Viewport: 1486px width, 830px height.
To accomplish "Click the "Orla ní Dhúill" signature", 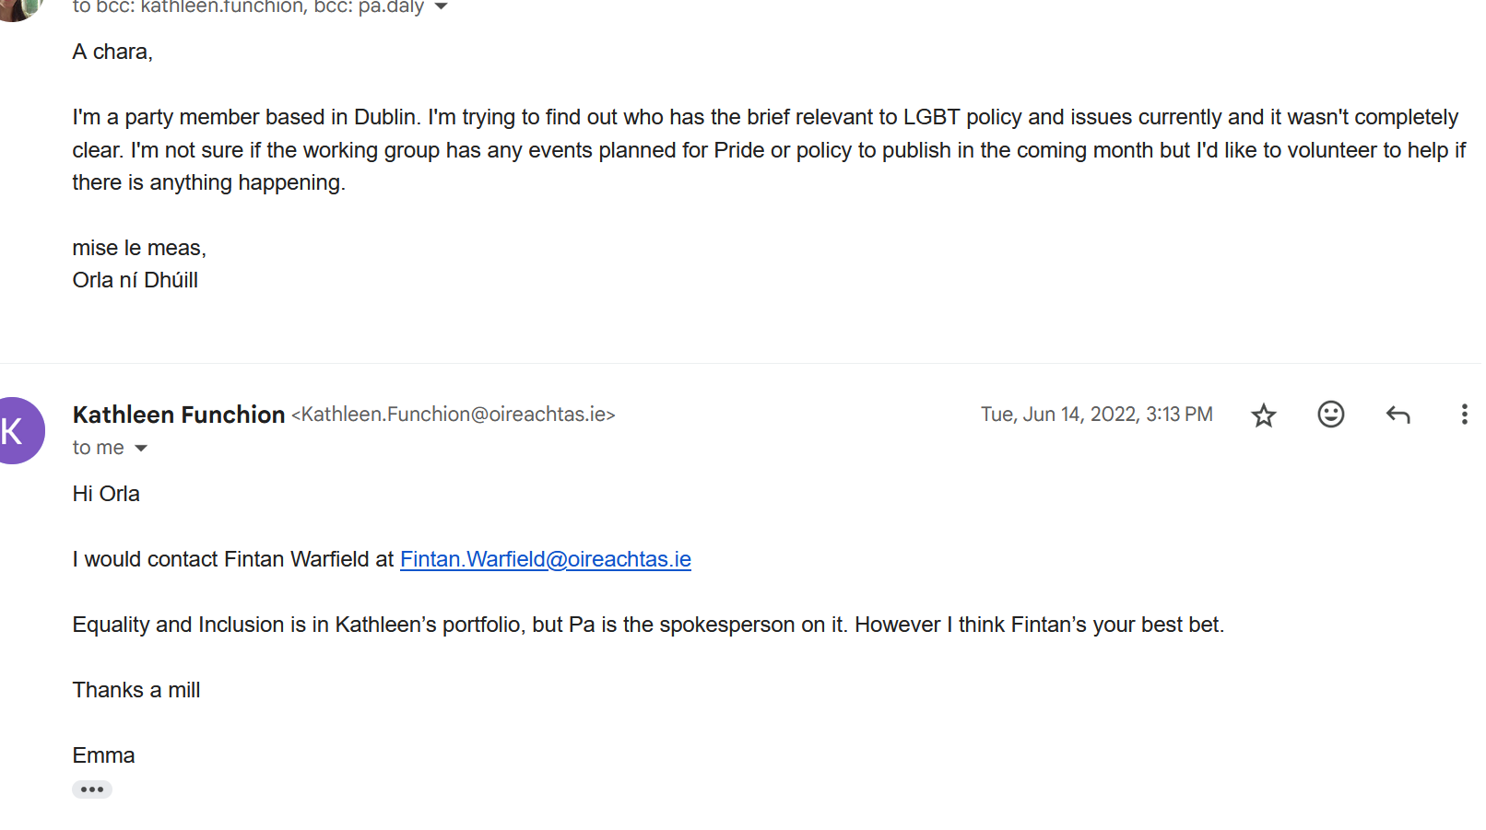I will 136,280.
